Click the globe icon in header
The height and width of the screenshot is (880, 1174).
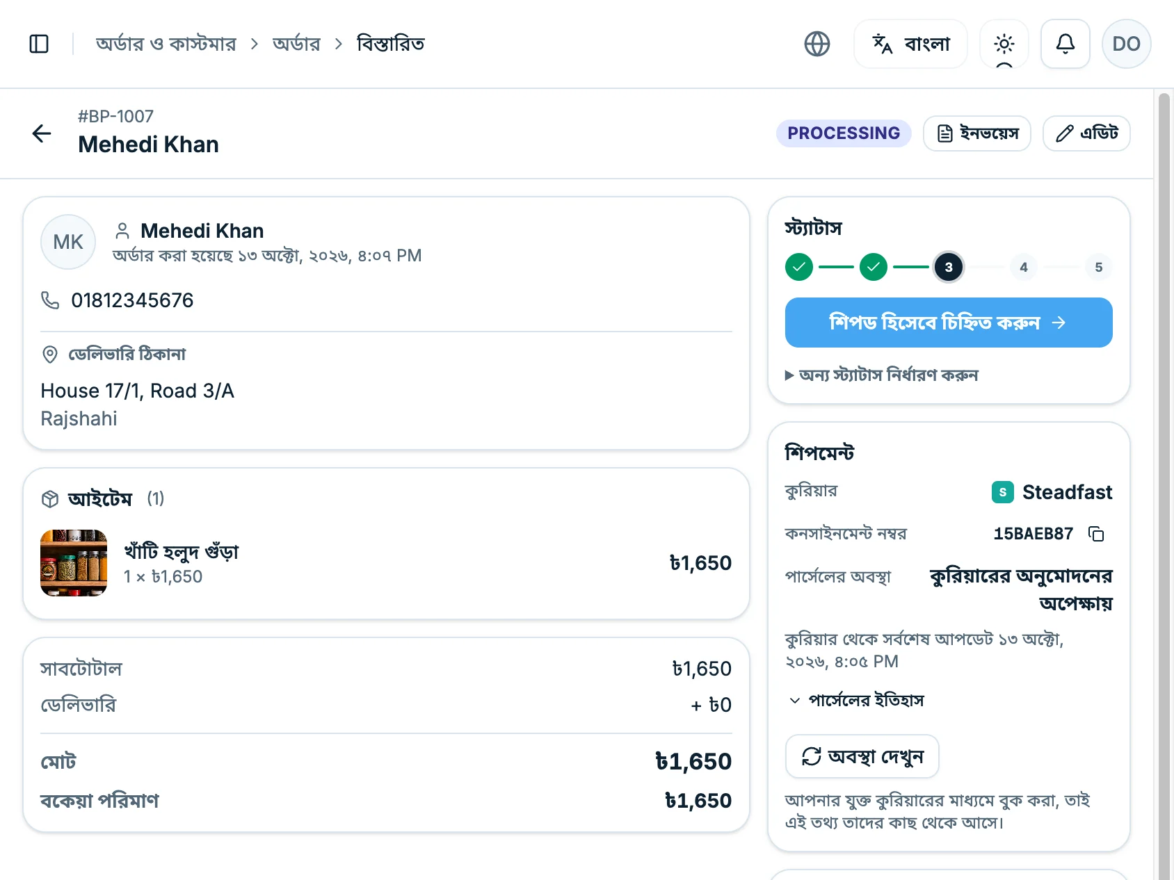(x=817, y=44)
